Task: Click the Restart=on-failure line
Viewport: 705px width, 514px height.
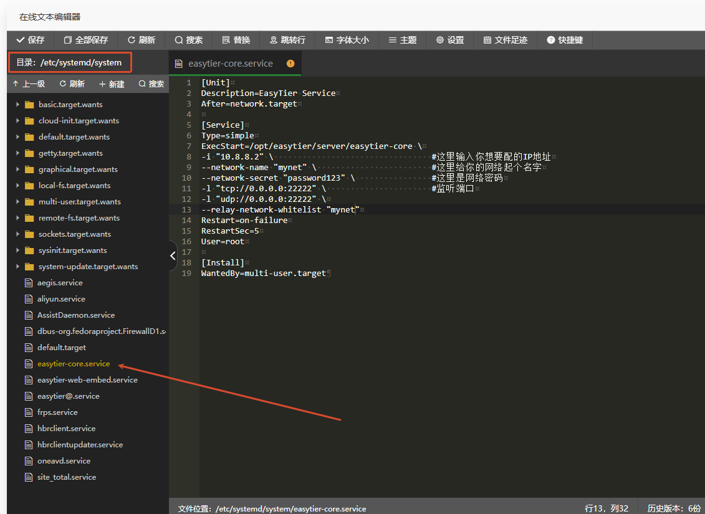Action: 244,220
